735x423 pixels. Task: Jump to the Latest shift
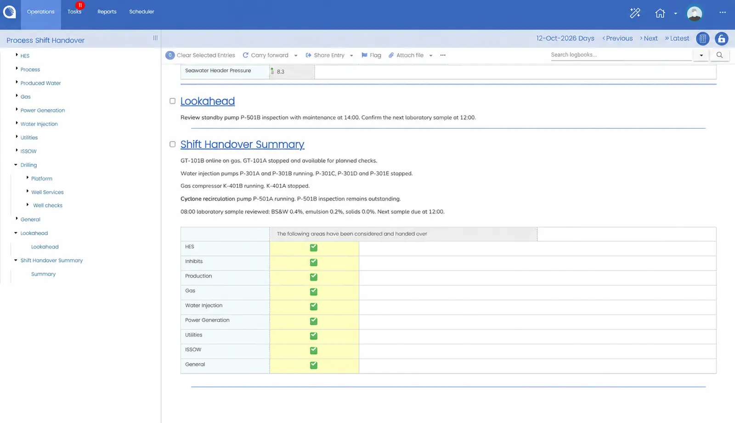coord(677,39)
